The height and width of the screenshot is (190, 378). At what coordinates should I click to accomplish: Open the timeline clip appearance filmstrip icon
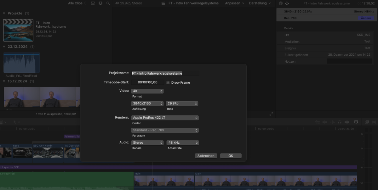(356, 122)
